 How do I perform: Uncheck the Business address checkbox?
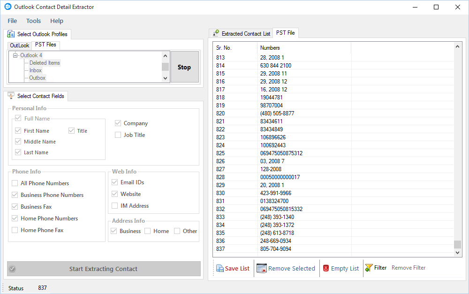(113, 231)
